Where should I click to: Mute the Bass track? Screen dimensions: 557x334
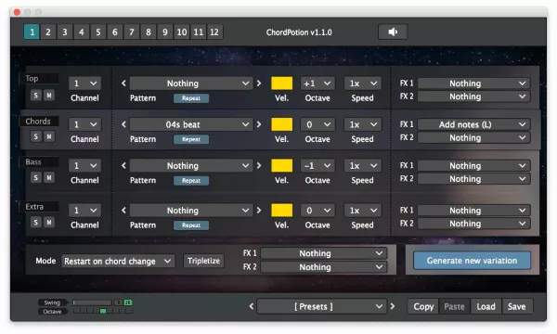(x=49, y=177)
